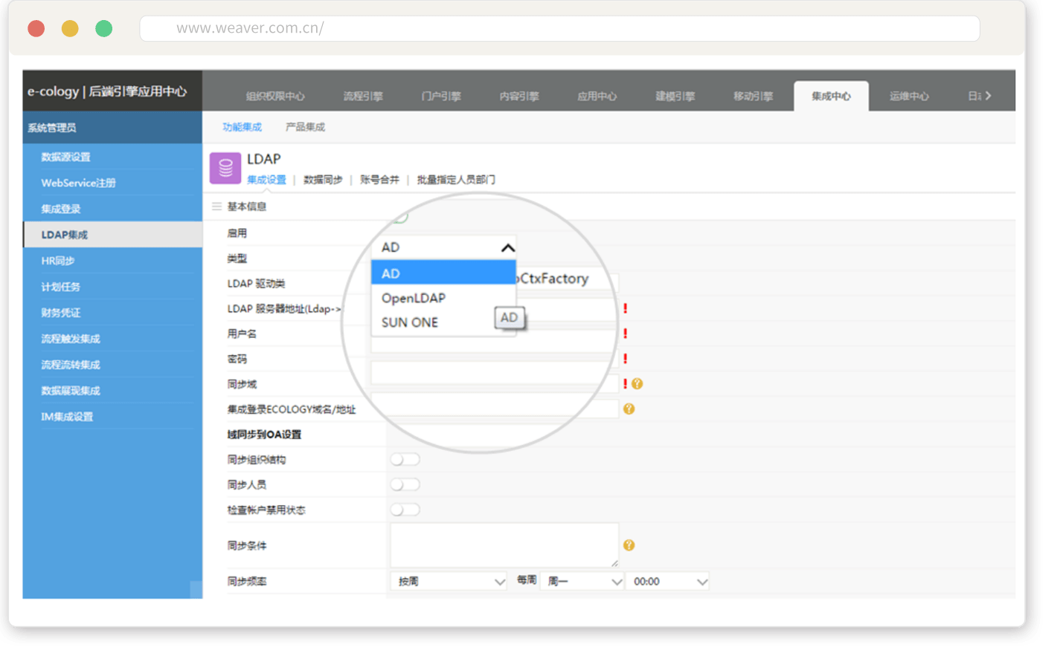Open the 00:00 time dropdown
Screen dimensions: 1060x650
(x=668, y=582)
